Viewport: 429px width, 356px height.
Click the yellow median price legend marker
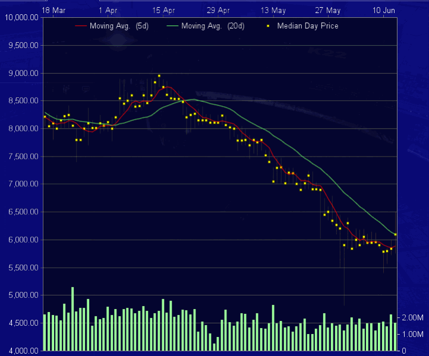(x=268, y=26)
